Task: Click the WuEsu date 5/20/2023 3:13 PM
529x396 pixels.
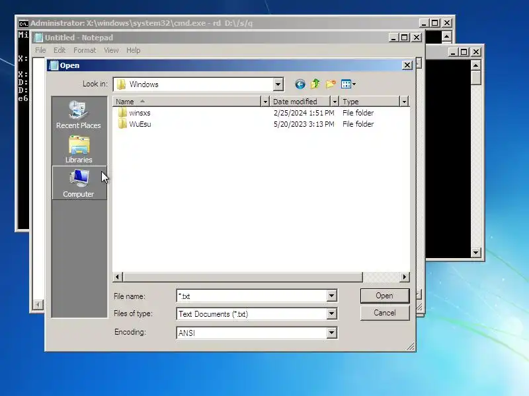Action: [x=304, y=124]
